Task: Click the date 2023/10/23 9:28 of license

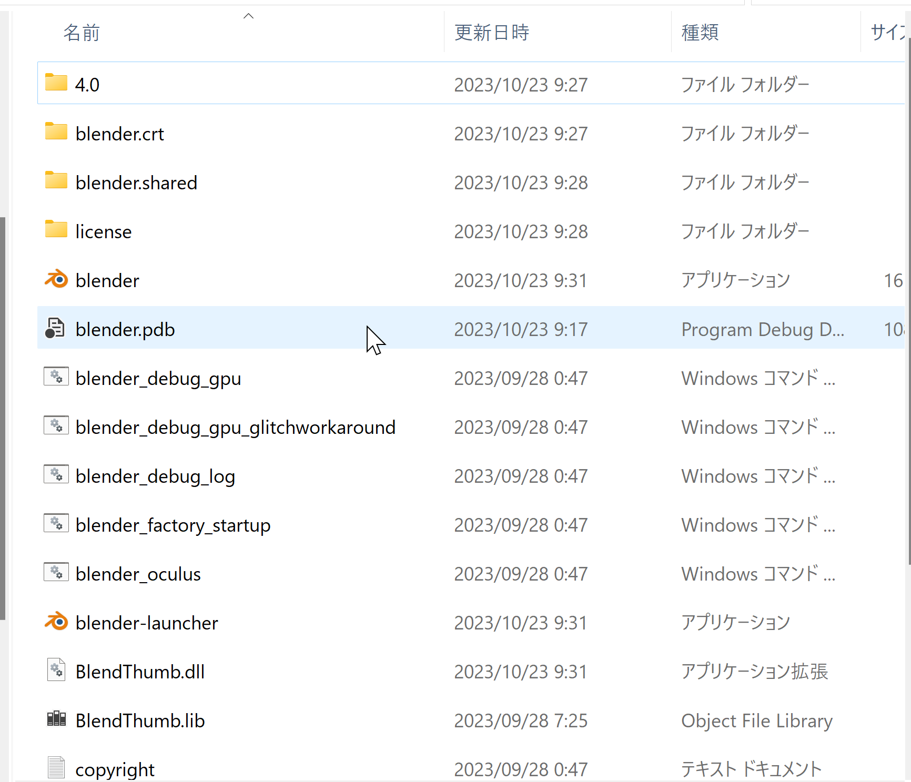Action: (521, 231)
